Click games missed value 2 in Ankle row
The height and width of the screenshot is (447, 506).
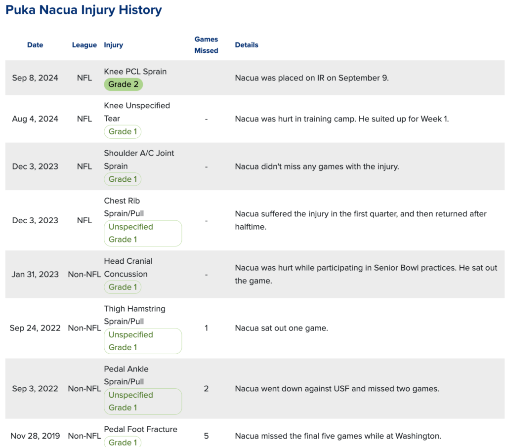click(x=206, y=389)
